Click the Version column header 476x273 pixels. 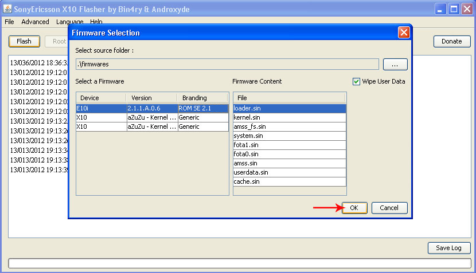pyautogui.click(x=152, y=98)
